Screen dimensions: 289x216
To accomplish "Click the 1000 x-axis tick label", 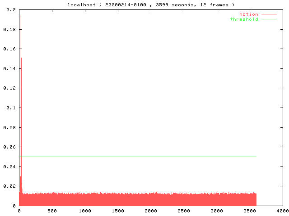I will 85,211.
